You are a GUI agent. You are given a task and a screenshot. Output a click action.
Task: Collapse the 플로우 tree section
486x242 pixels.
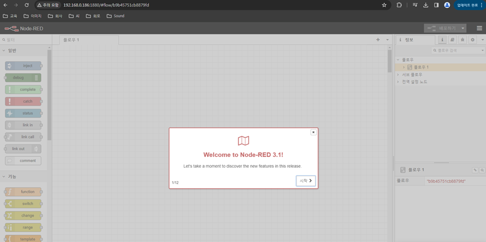point(398,59)
